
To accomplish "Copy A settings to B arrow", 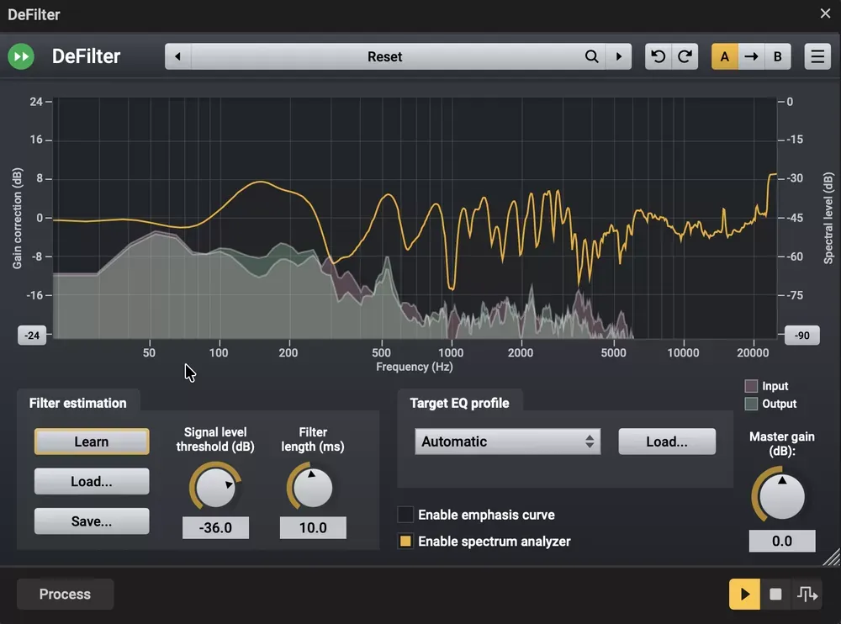I will tap(751, 56).
